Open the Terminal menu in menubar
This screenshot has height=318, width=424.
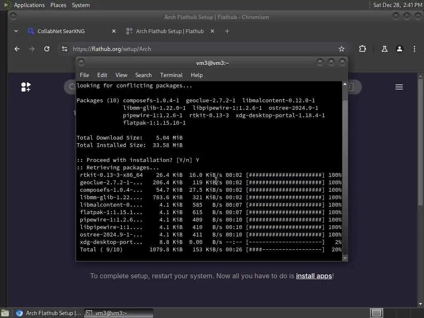171,75
